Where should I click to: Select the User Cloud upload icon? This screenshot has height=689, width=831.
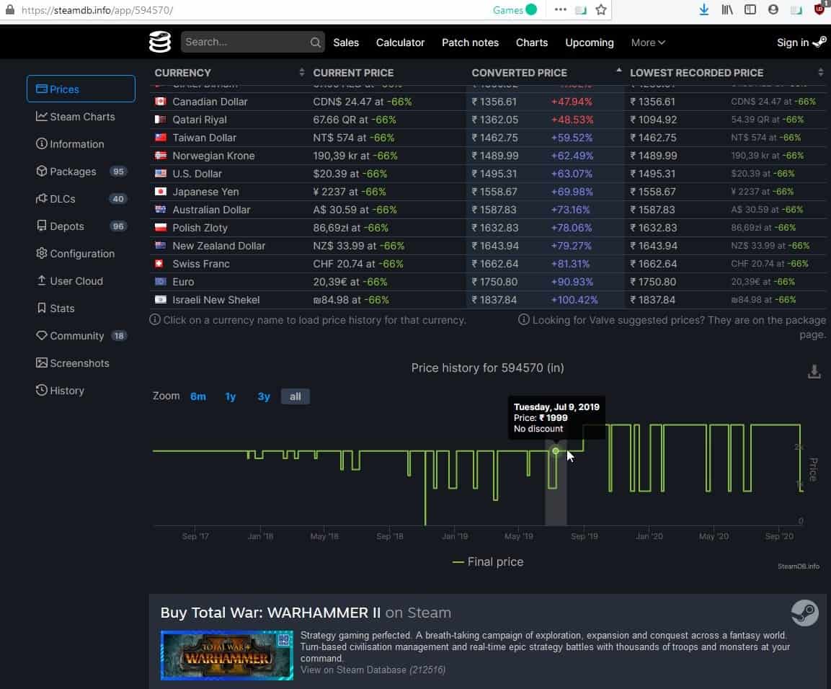point(43,281)
